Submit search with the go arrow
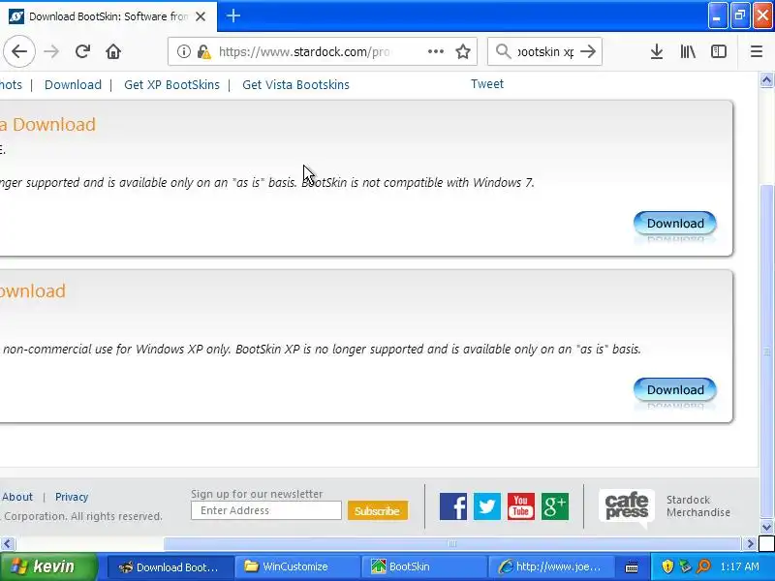Viewport: 775px width, 581px height. tap(588, 51)
